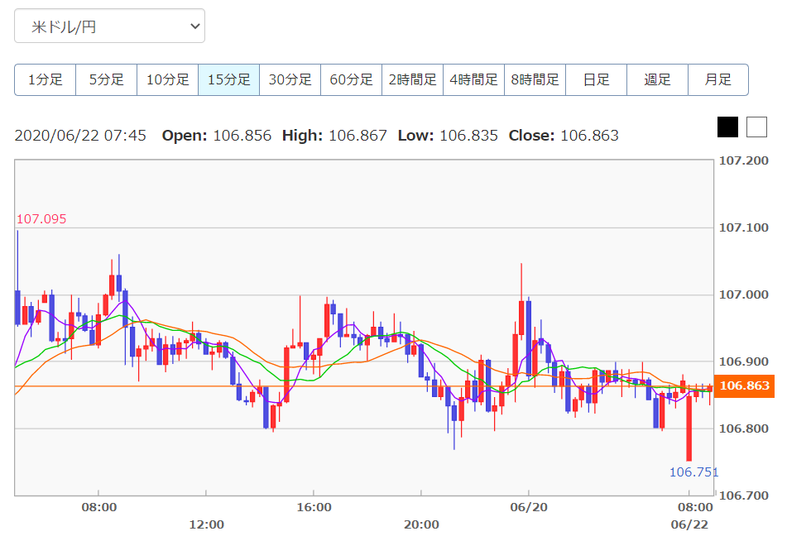This screenshot has width=787, height=541.
Task: Switch to the 30分足 chart interval
Action: click(290, 79)
